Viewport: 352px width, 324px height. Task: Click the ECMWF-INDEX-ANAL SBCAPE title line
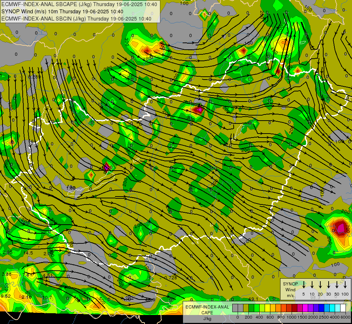(x=79, y=4)
